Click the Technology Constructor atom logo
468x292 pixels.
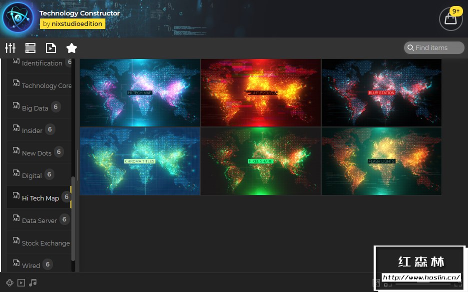(18, 18)
